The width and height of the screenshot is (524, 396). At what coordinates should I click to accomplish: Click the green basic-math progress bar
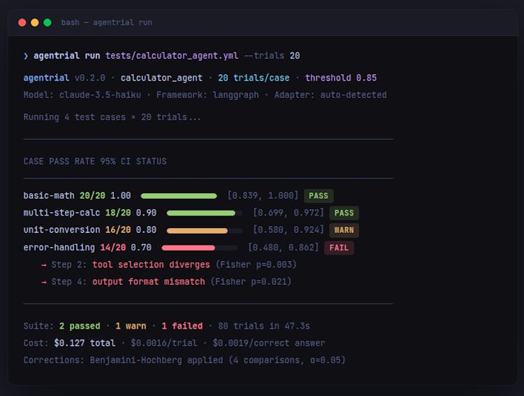click(179, 196)
